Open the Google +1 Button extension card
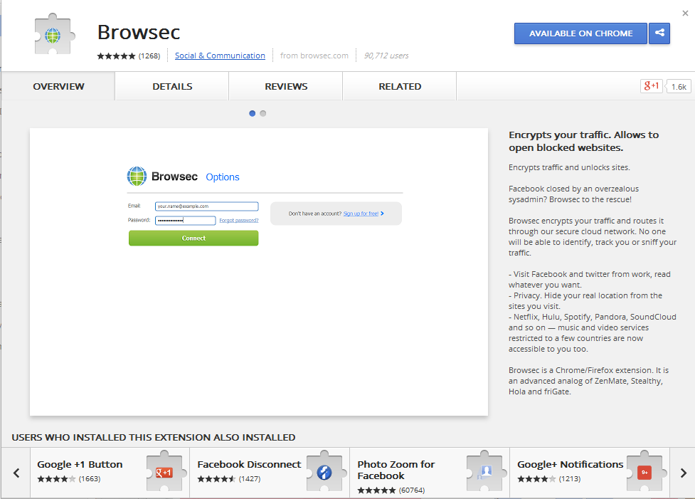The height and width of the screenshot is (499, 695). tap(110, 473)
